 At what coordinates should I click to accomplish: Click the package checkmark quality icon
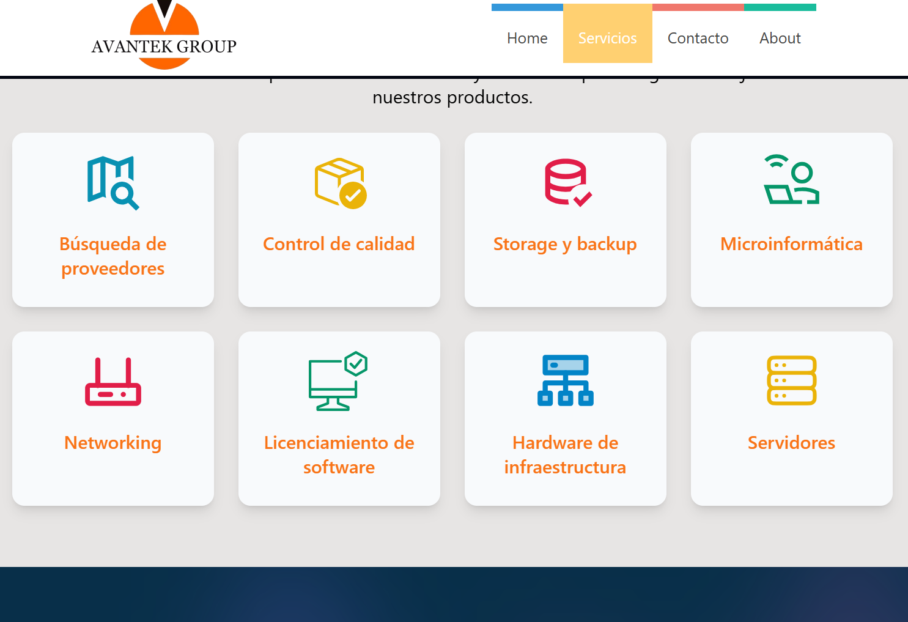tap(341, 183)
